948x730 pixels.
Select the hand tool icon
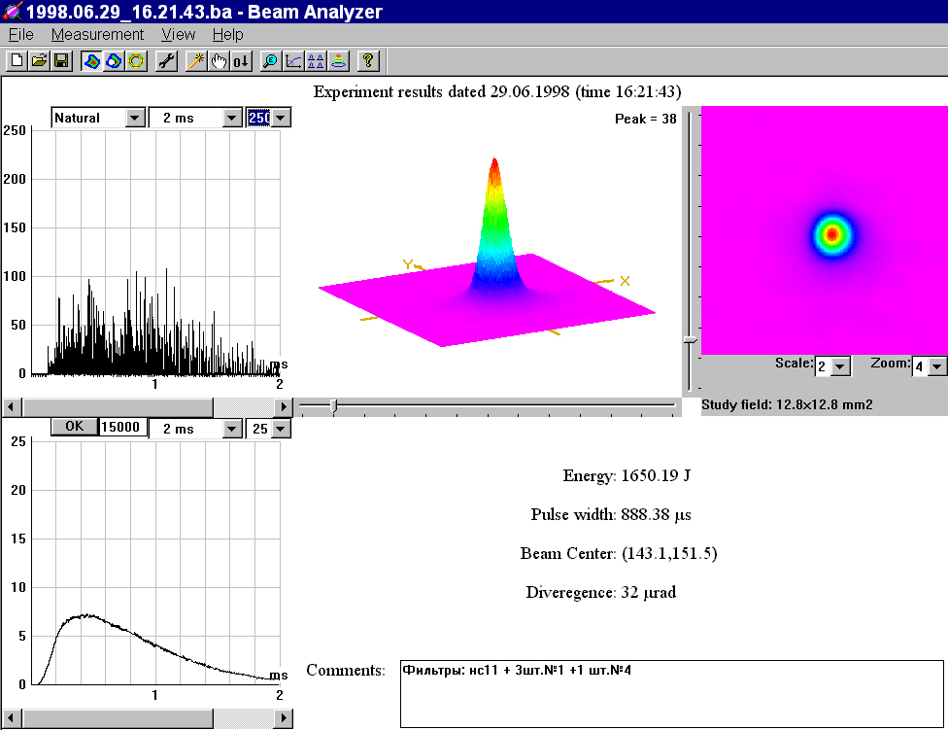219,60
